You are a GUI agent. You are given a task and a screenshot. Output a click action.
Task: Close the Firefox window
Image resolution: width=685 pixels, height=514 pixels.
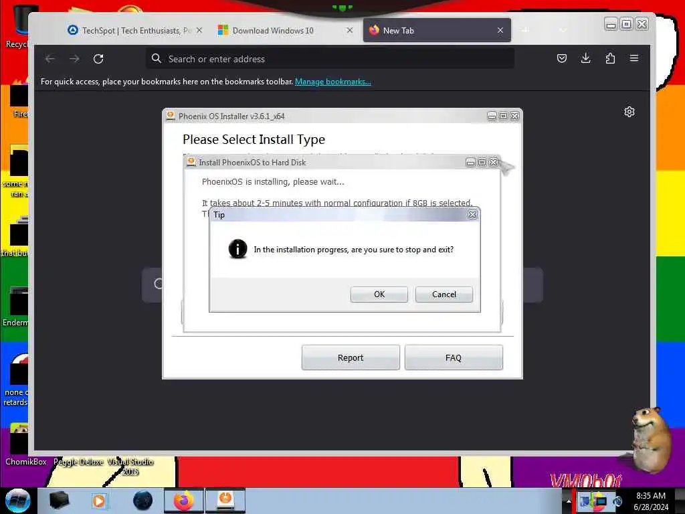point(642,25)
